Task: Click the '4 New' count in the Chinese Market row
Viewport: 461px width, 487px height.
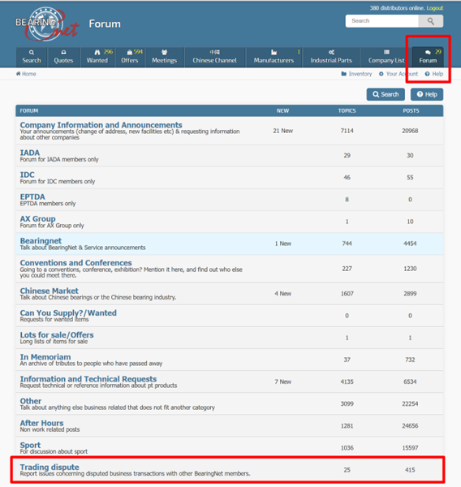Action: (x=283, y=294)
